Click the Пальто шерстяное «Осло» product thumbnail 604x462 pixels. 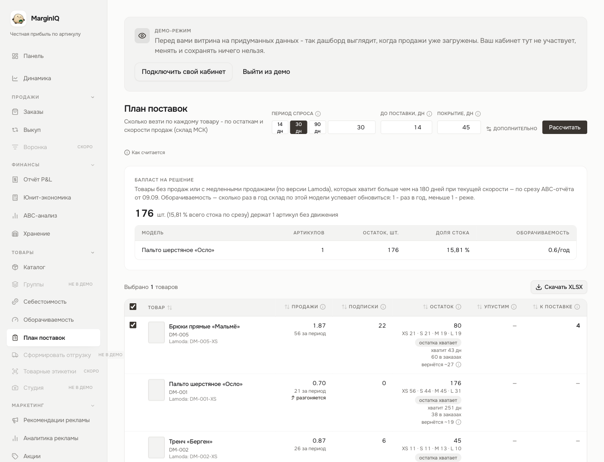click(x=156, y=390)
